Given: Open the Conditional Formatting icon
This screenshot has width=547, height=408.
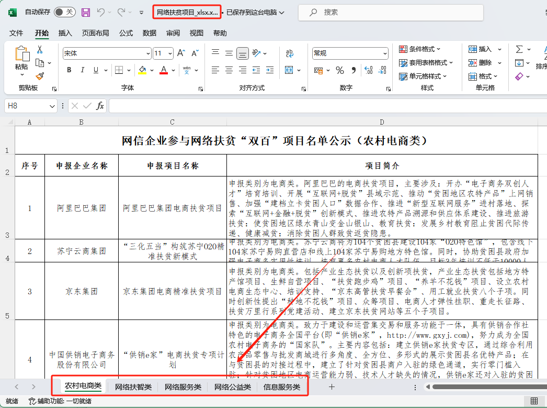Looking at the screenshot, I should tap(403, 49).
